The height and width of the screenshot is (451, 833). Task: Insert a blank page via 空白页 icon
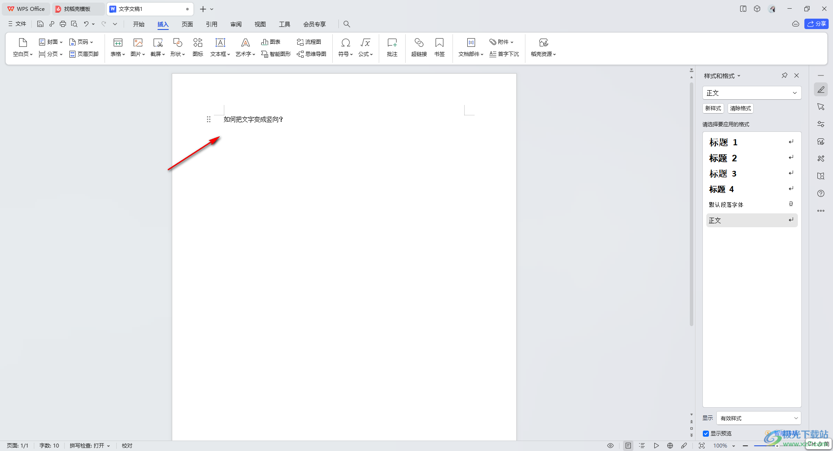(23, 47)
